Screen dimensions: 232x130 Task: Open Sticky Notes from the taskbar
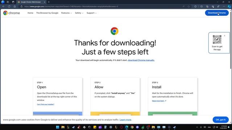tap(95, 127)
